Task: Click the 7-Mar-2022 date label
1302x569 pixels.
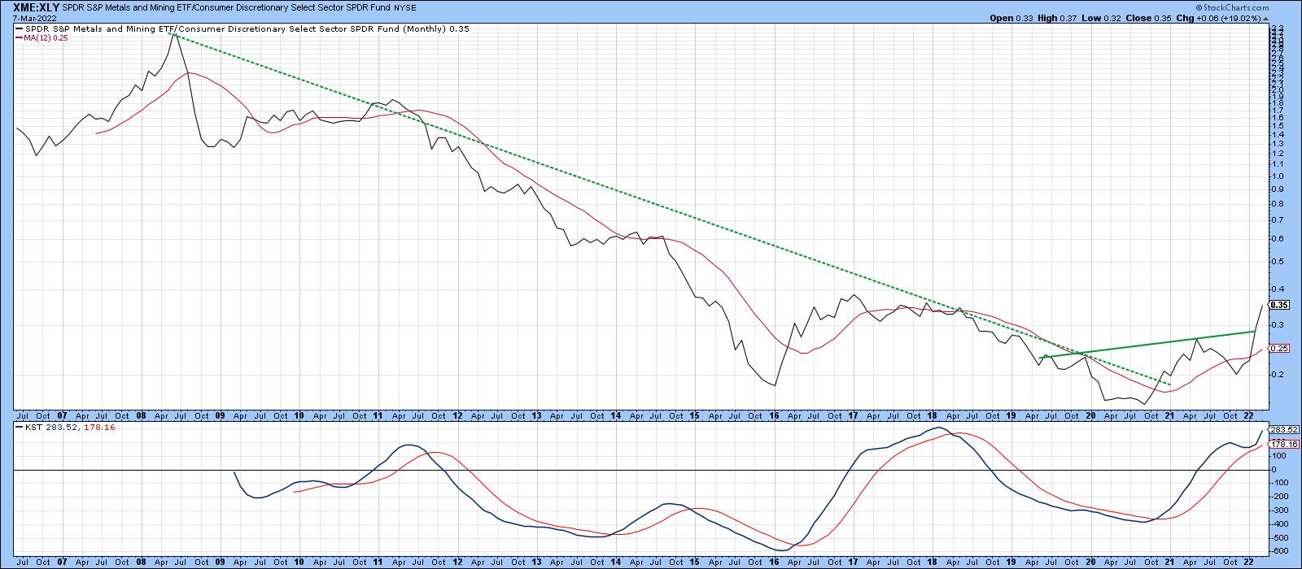Action: tap(24, 17)
